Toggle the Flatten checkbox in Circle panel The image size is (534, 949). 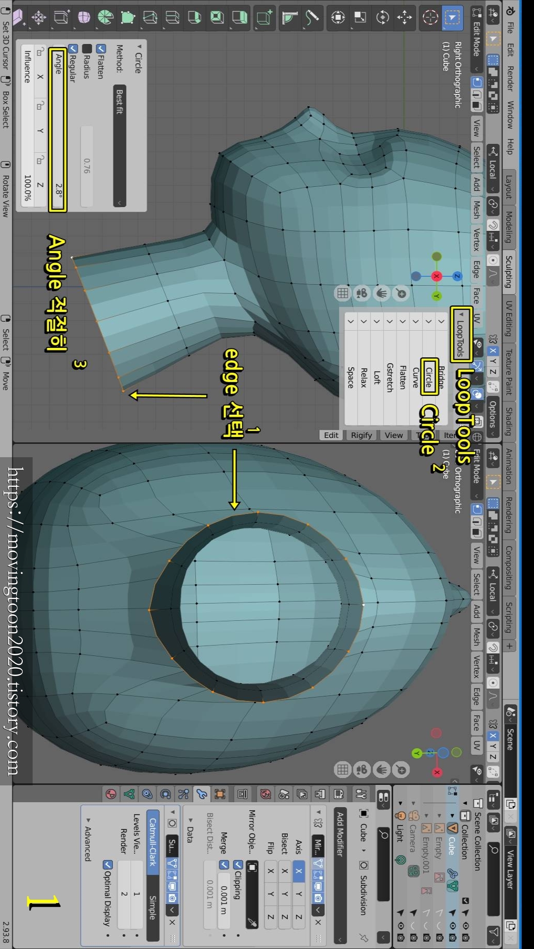point(101,48)
